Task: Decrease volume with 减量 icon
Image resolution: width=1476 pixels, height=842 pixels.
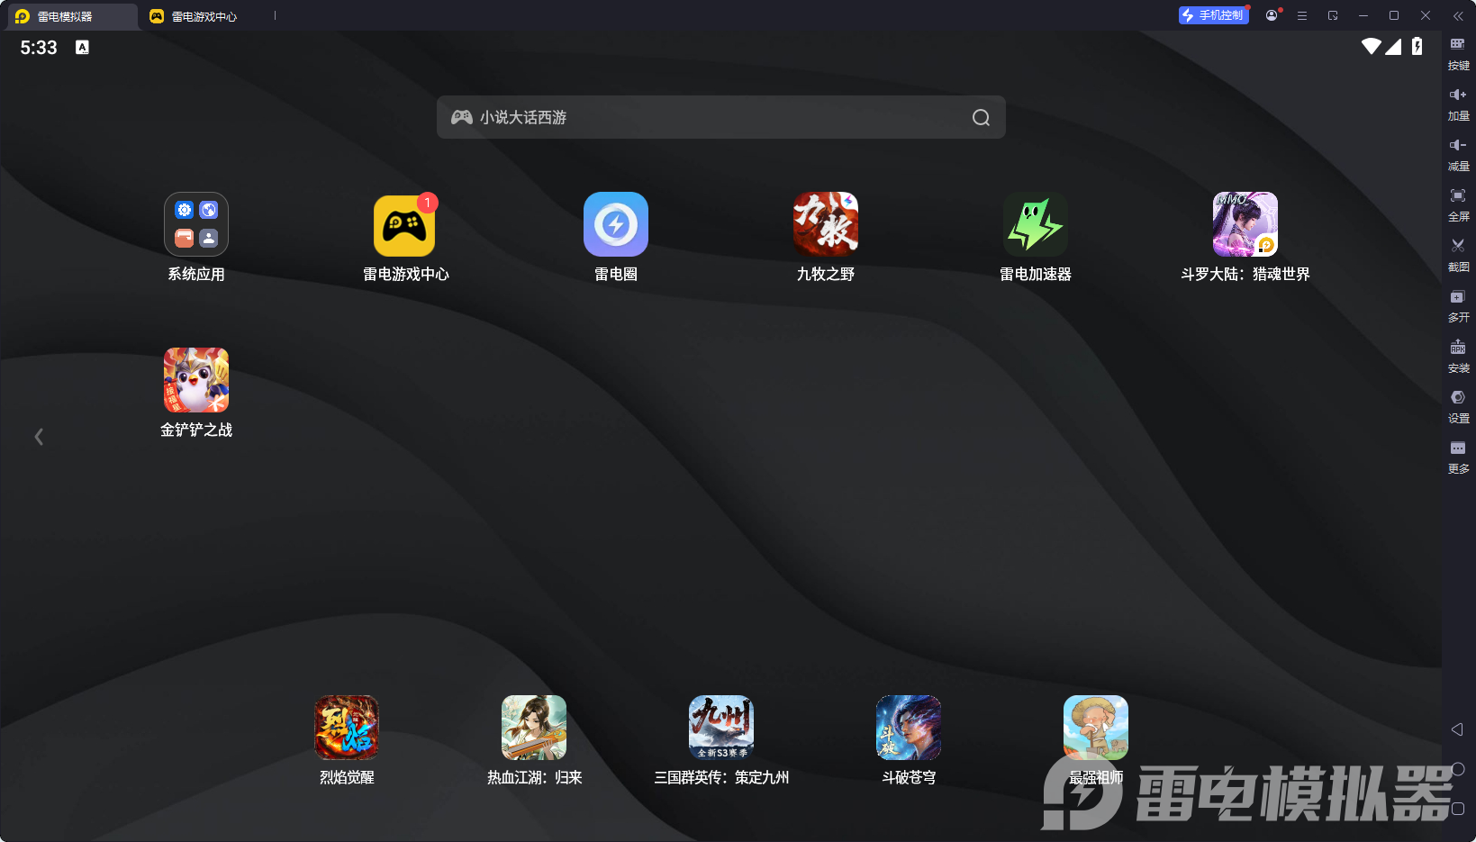Action: coord(1458,154)
